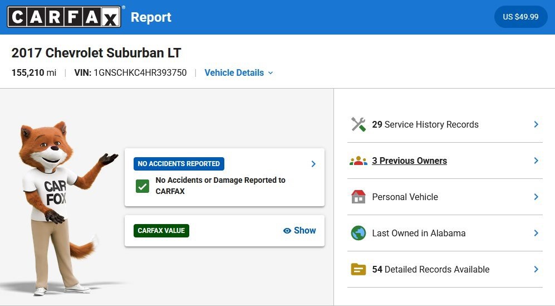Click the 2017 Chevrolet Suburban LT title
This screenshot has width=555, height=306.
(x=96, y=53)
